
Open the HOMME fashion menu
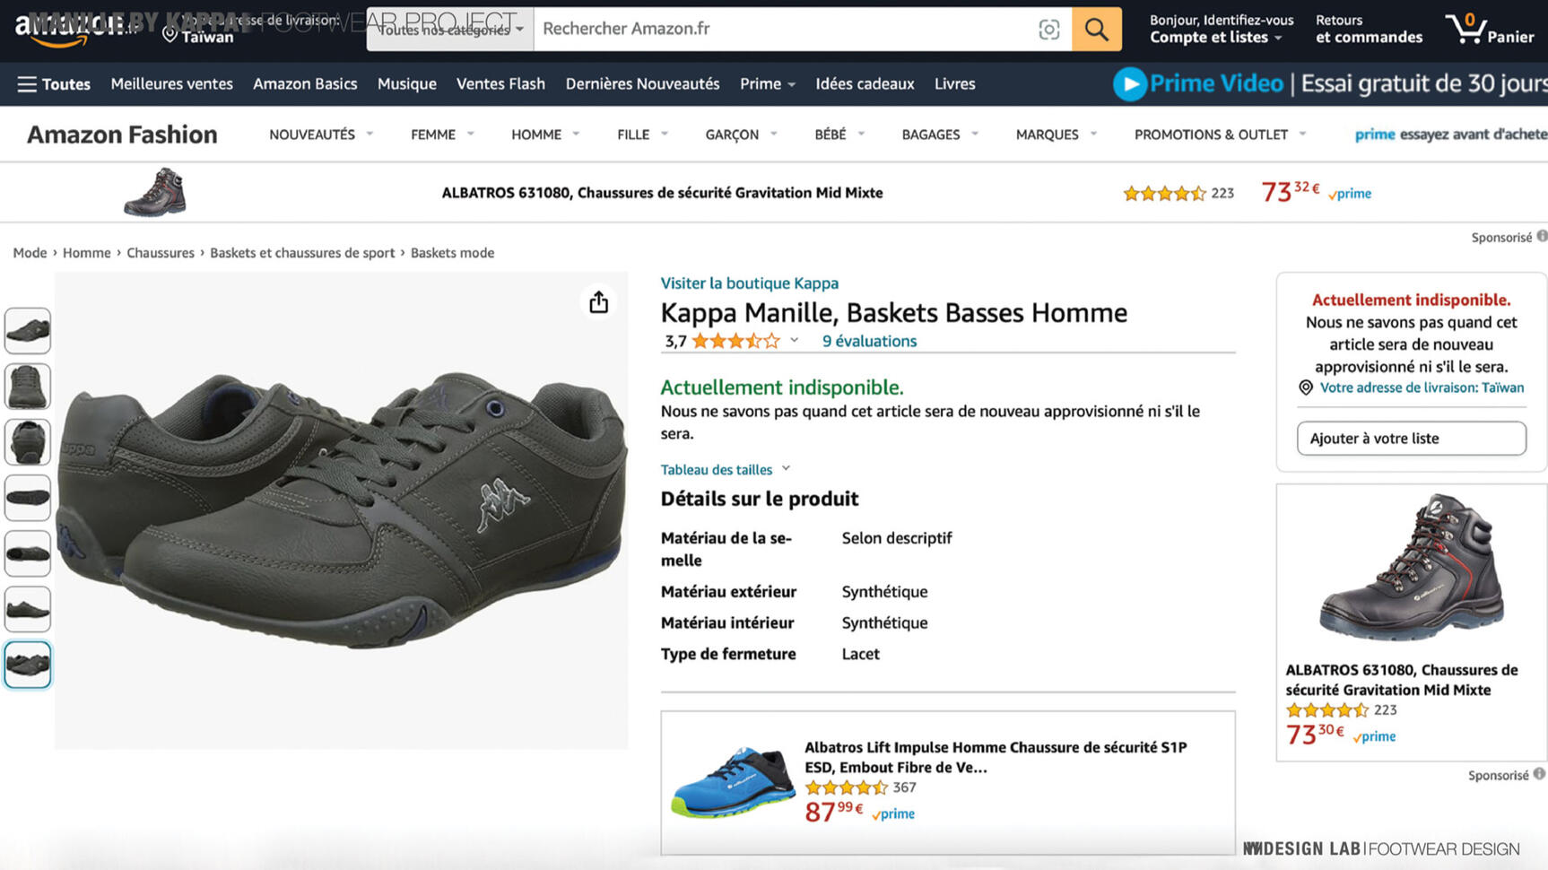pyautogui.click(x=544, y=135)
